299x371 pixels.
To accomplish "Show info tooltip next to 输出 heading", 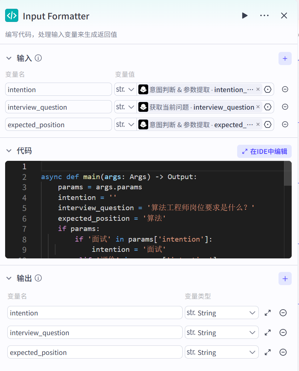I will (x=38, y=279).
